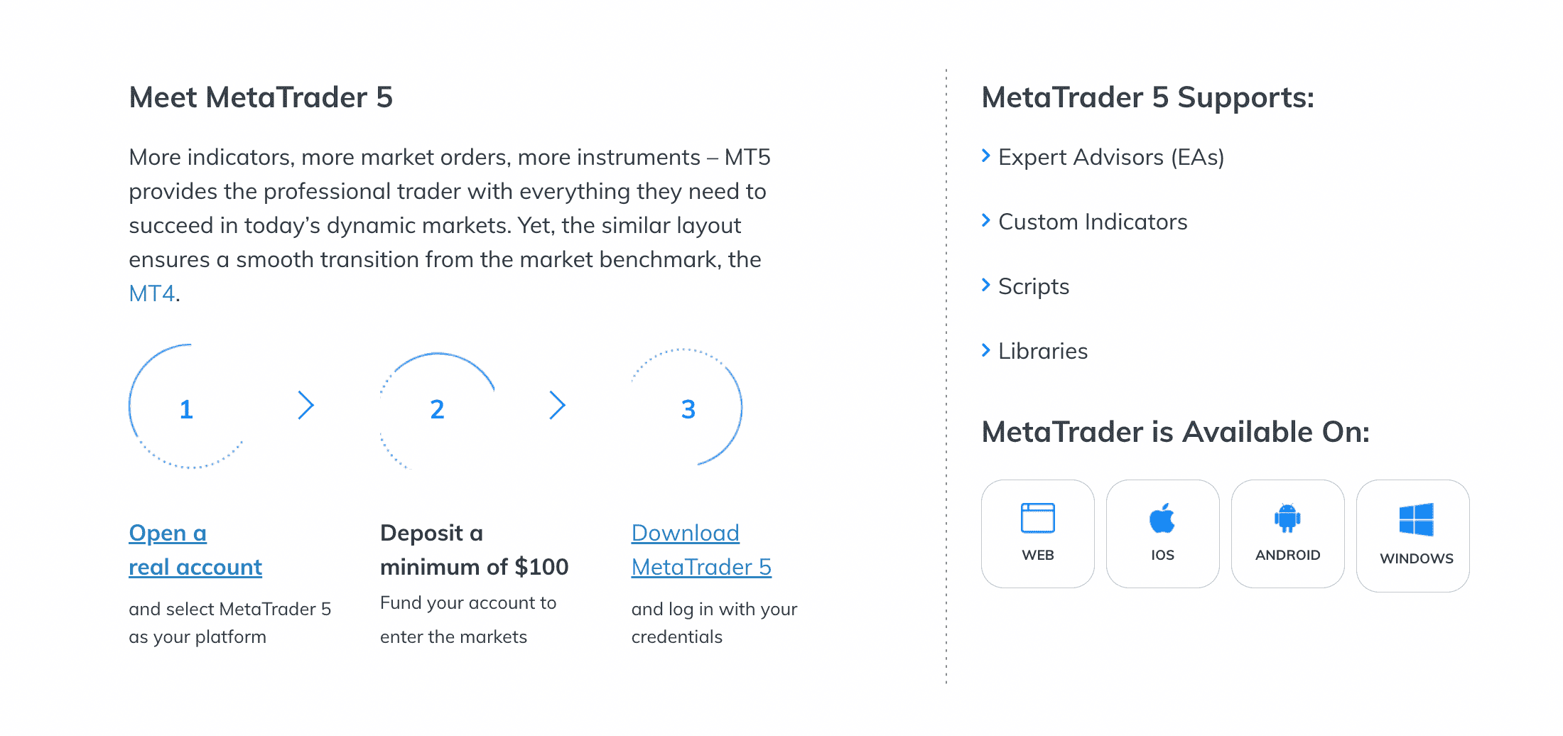Screen dimensions: 1563x736
Task: Click the Deposit a minimum of $100 heading
Action: pos(474,550)
